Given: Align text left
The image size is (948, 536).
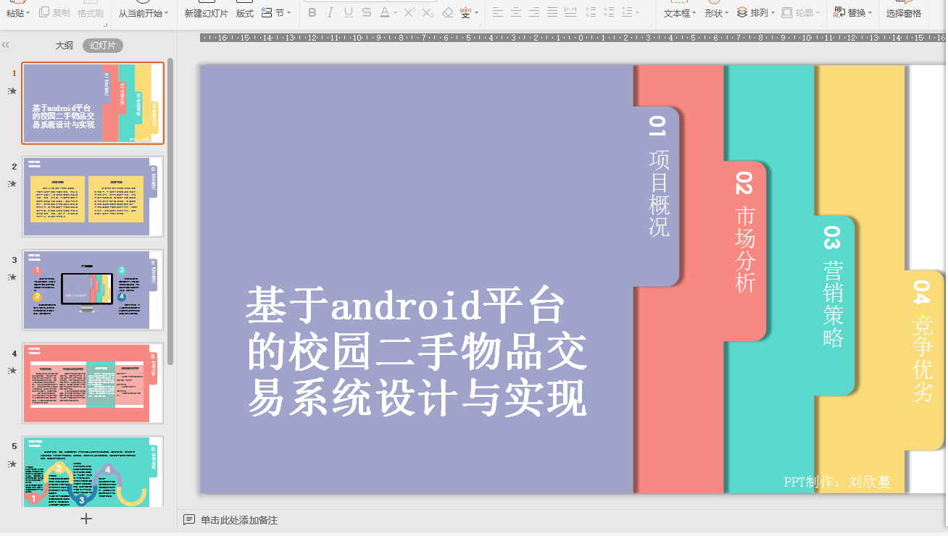Looking at the screenshot, I should (x=498, y=12).
